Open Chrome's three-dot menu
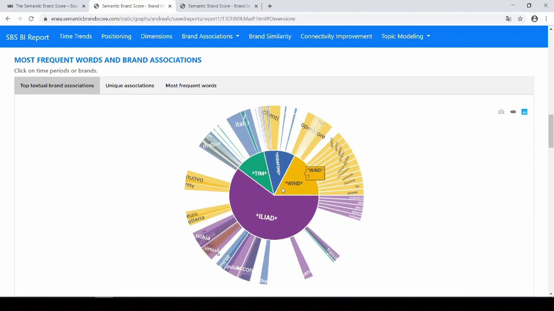The width and height of the screenshot is (554, 311). pos(546,19)
